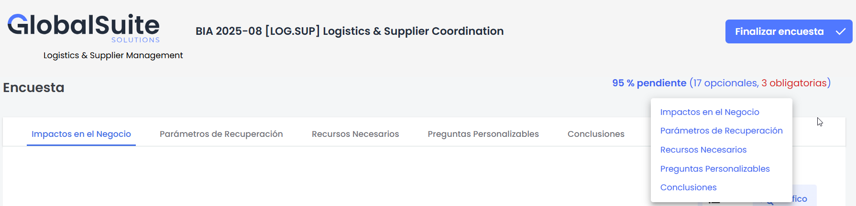The height and width of the screenshot is (206, 856).
Task: Select the Recursos Necesarios tab
Action: pyautogui.click(x=355, y=134)
